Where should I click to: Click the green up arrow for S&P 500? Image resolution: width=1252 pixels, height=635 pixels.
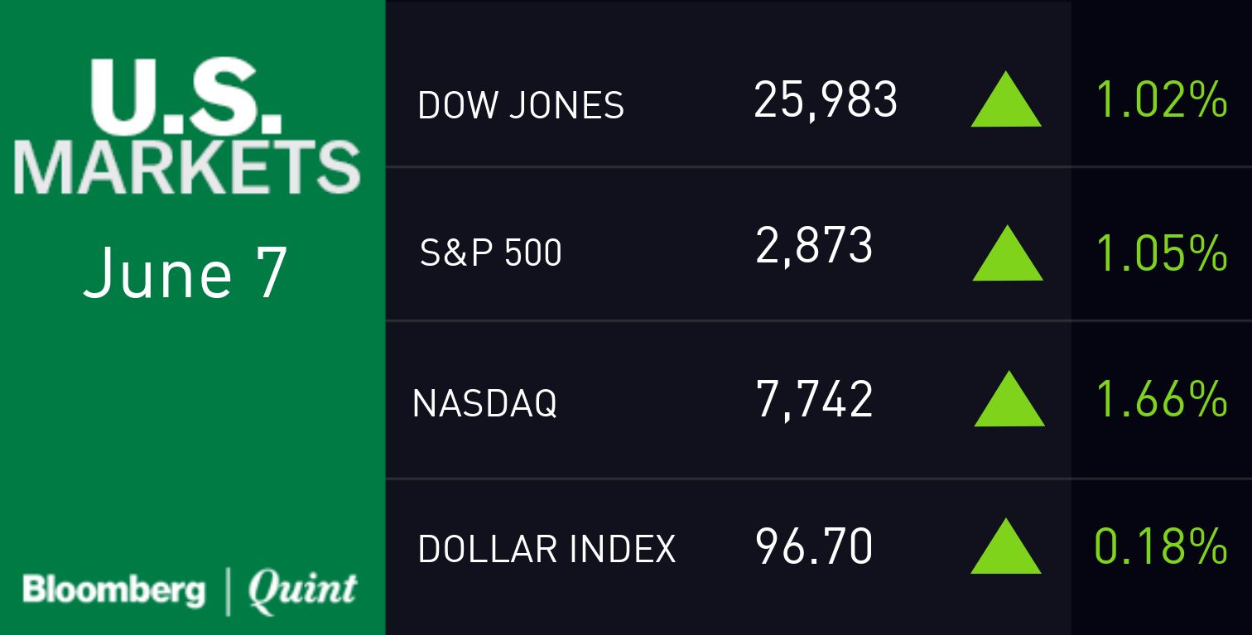click(x=1007, y=254)
